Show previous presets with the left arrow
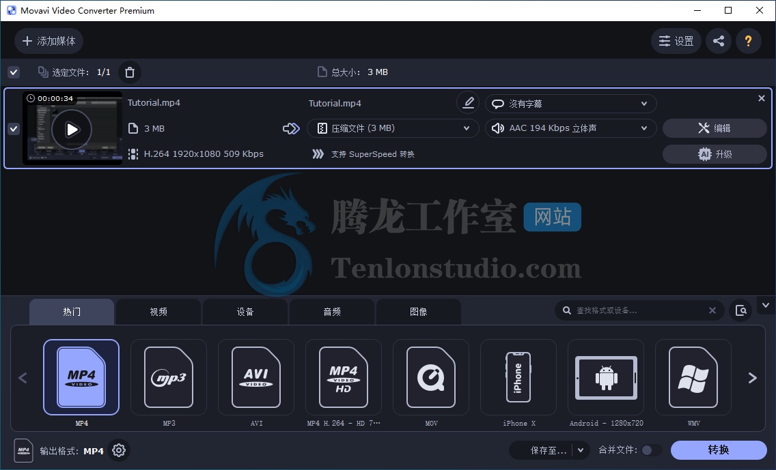776x470 pixels. coord(23,378)
